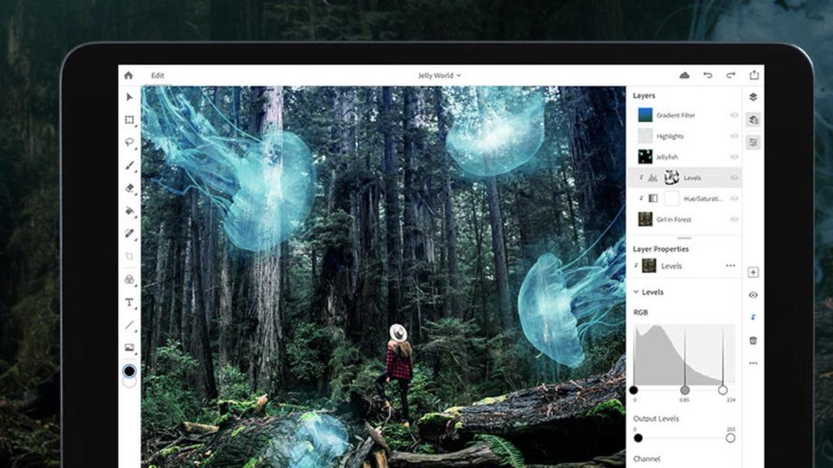Viewport: 833px width, 468px height.
Task: Click the Home icon
Action: tap(129, 76)
